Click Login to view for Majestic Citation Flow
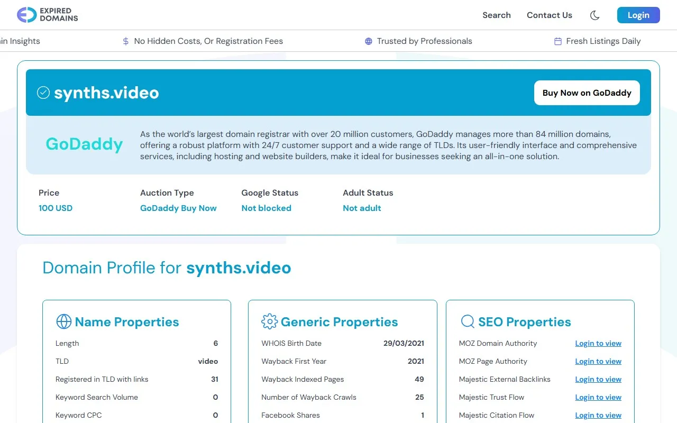Image resolution: width=677 pixels, height=423 pixels. coord(598,416)
